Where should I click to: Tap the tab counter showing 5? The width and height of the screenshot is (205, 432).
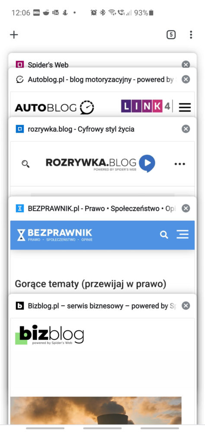click(171, 35)
